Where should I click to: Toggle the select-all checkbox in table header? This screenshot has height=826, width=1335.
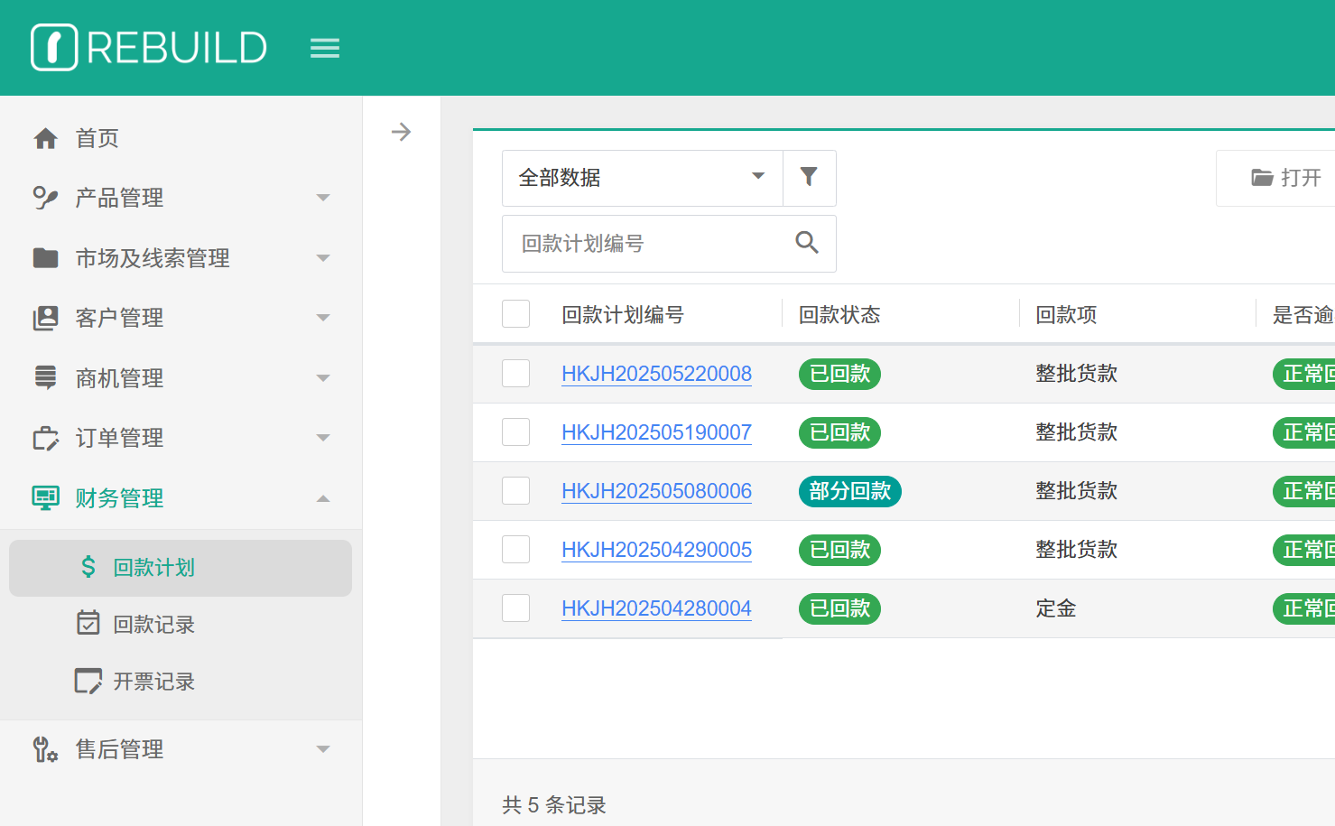[x=515, y=314]
